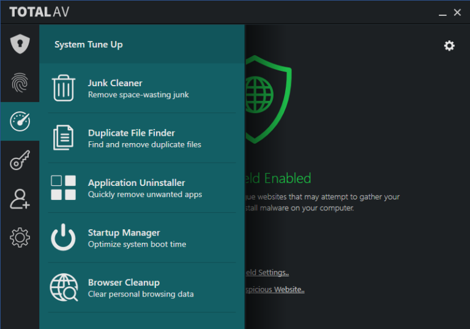Screen dimensions: 470x329
Task: Click 'Clear personal browsing data' text
Action: click(x=141, y=294)
